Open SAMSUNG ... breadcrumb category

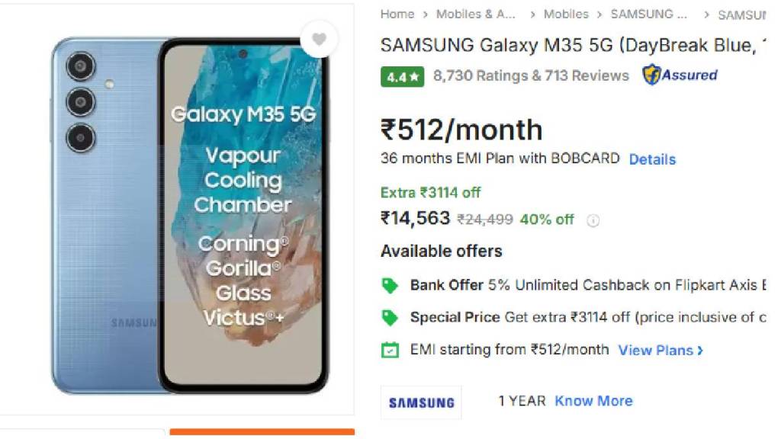pyautogui.click(x=648, y=14)
